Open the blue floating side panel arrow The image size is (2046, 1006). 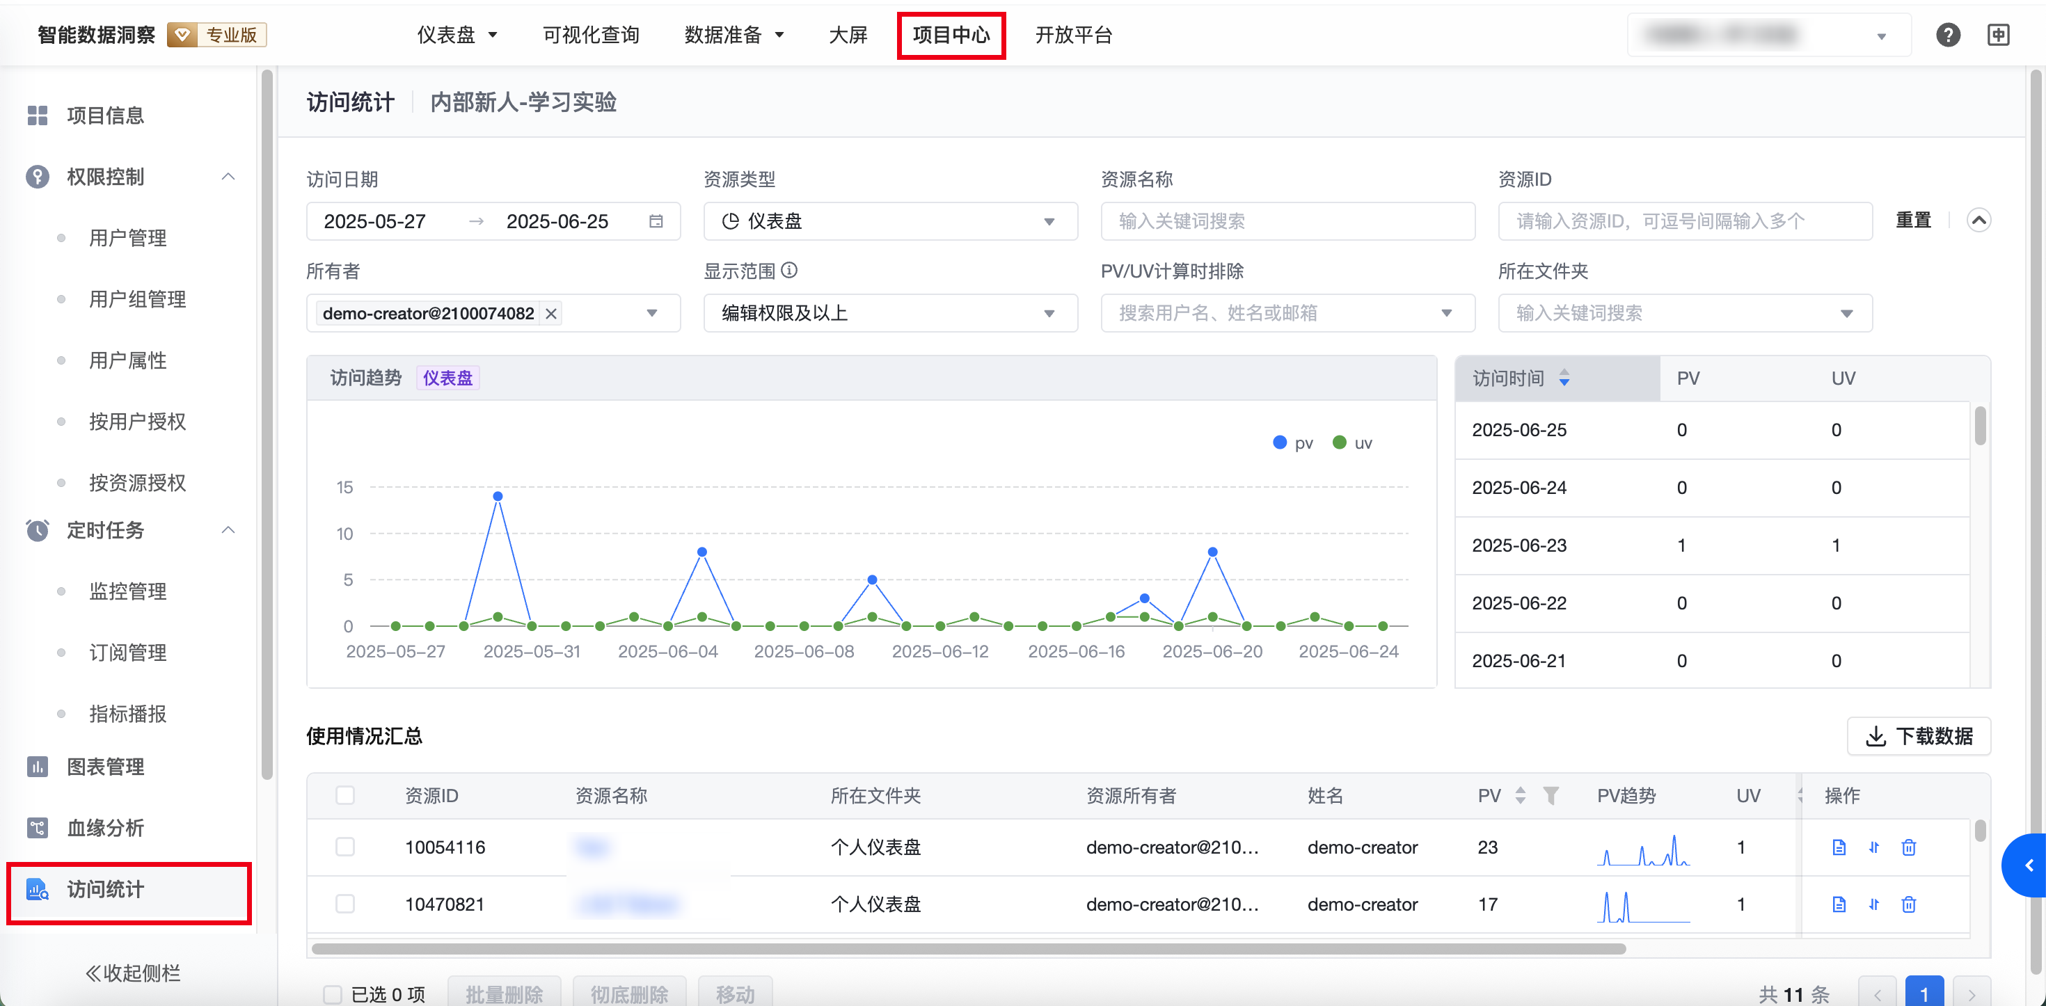click(2026, 865)
